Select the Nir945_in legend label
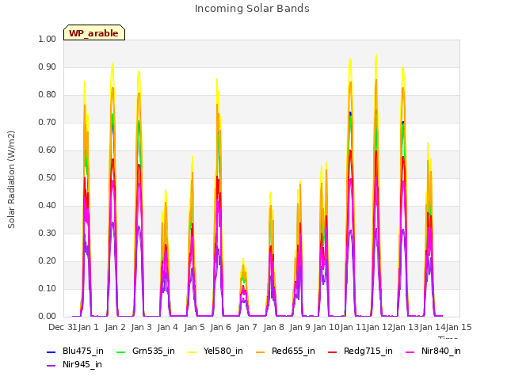Image resolution: width=507 pixels, height=380 pixels. coord(82,365)
